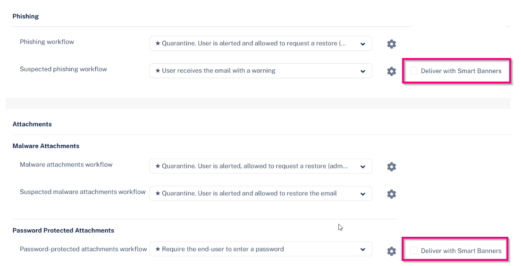Click the "Malware attachments workflow" row label
Viewport: 521px width, 266px height.
coord(66,165)
